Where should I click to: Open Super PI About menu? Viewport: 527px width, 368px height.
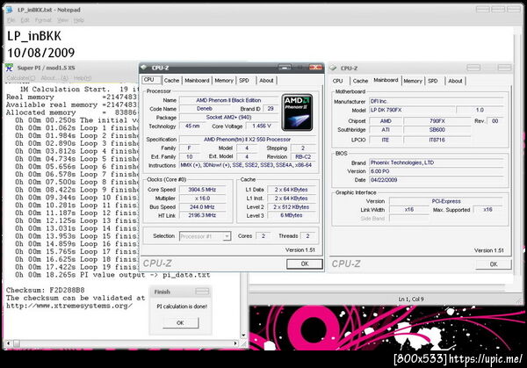pos(54,78)
